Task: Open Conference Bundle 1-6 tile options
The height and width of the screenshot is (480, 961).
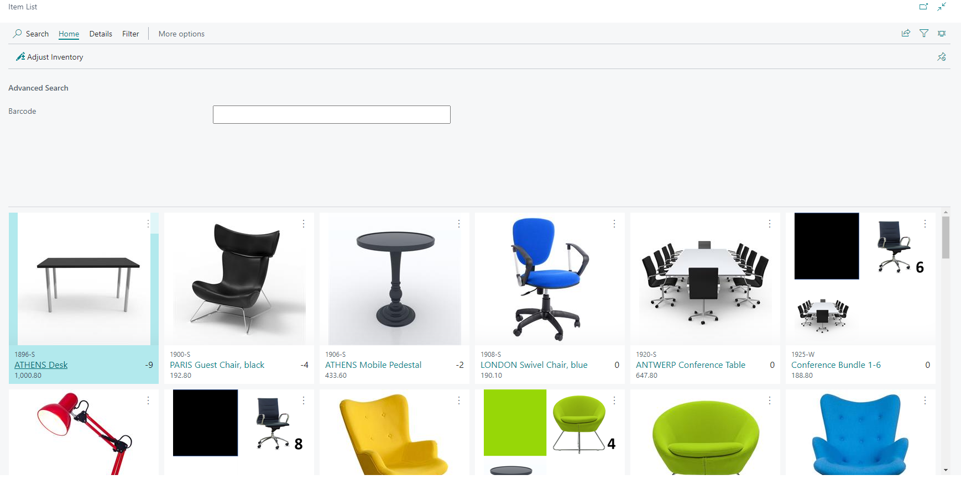Action: click(x=925, y=224)
